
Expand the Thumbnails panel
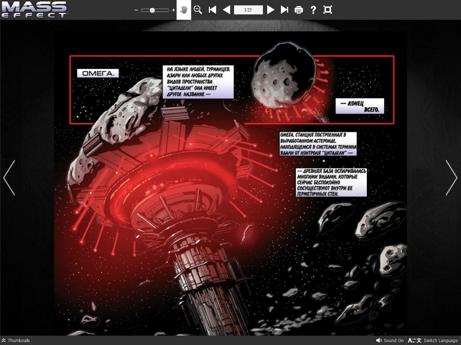pos(16,340)
